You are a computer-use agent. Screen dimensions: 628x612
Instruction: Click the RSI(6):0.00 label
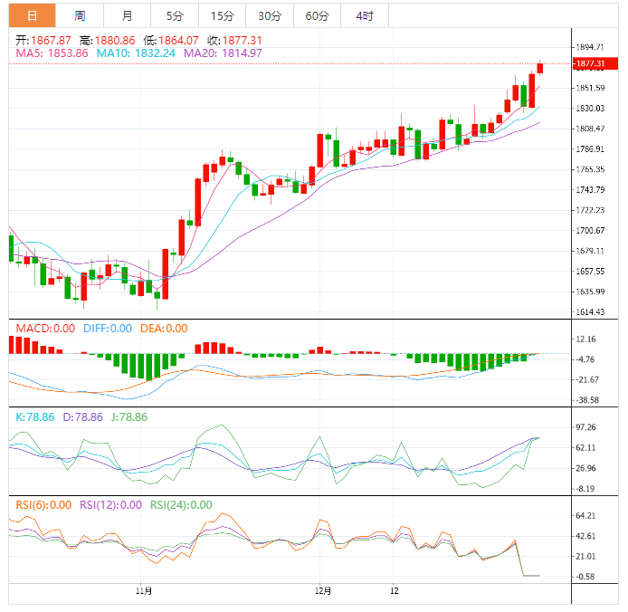[x=43, y=505]
